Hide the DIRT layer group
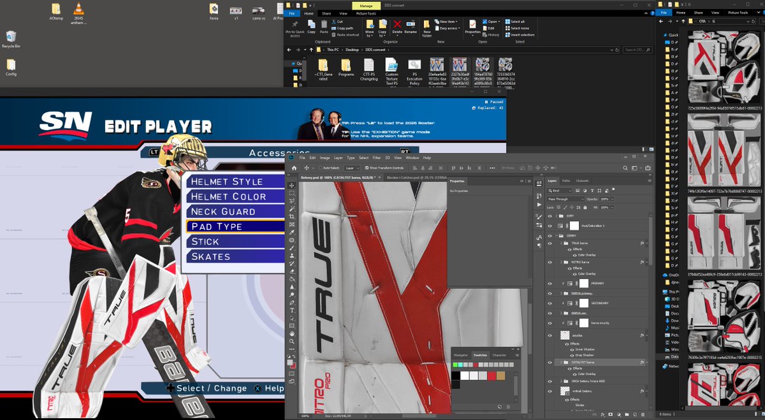Screen dimensions: 765x420 click(550, 216)
